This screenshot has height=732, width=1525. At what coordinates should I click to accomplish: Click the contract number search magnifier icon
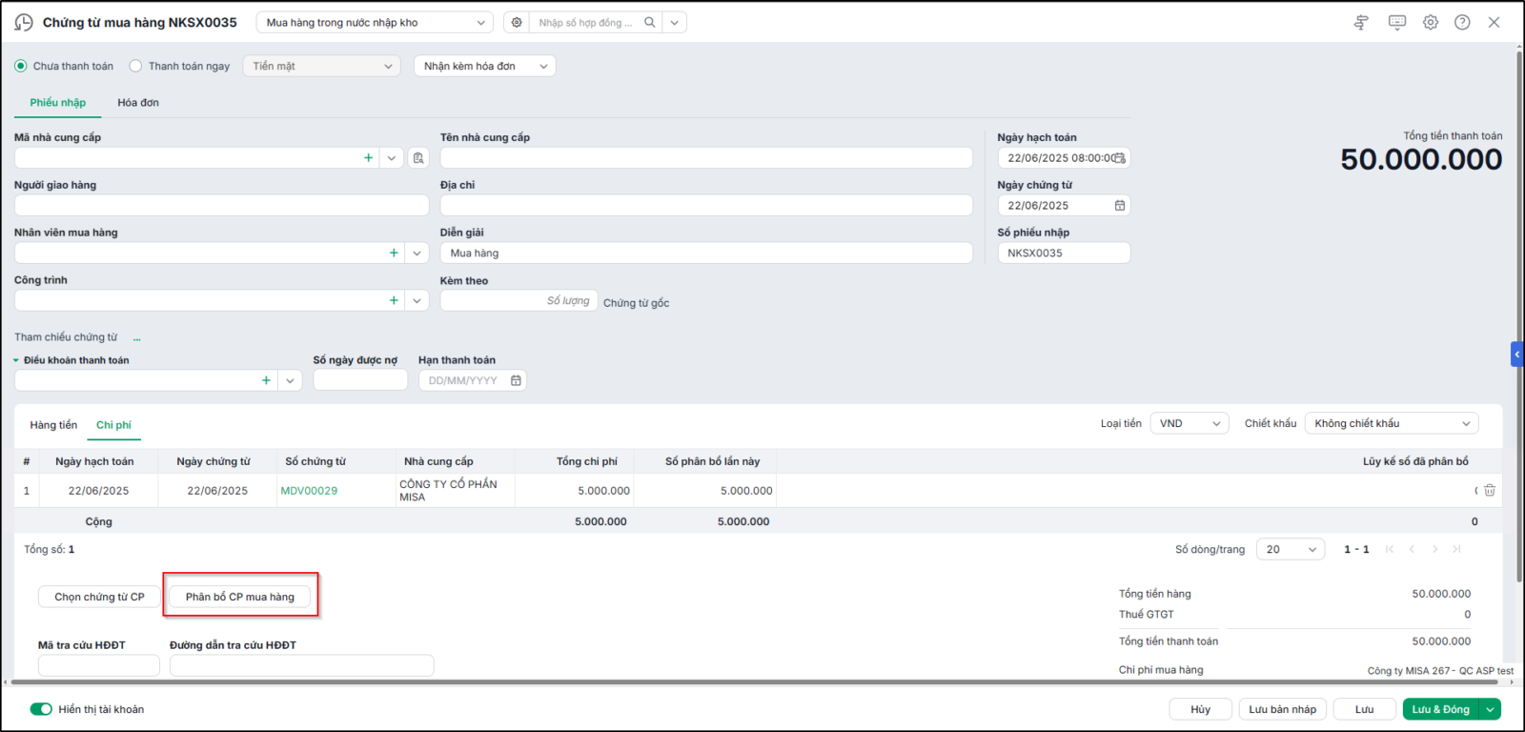coord(649,22)
